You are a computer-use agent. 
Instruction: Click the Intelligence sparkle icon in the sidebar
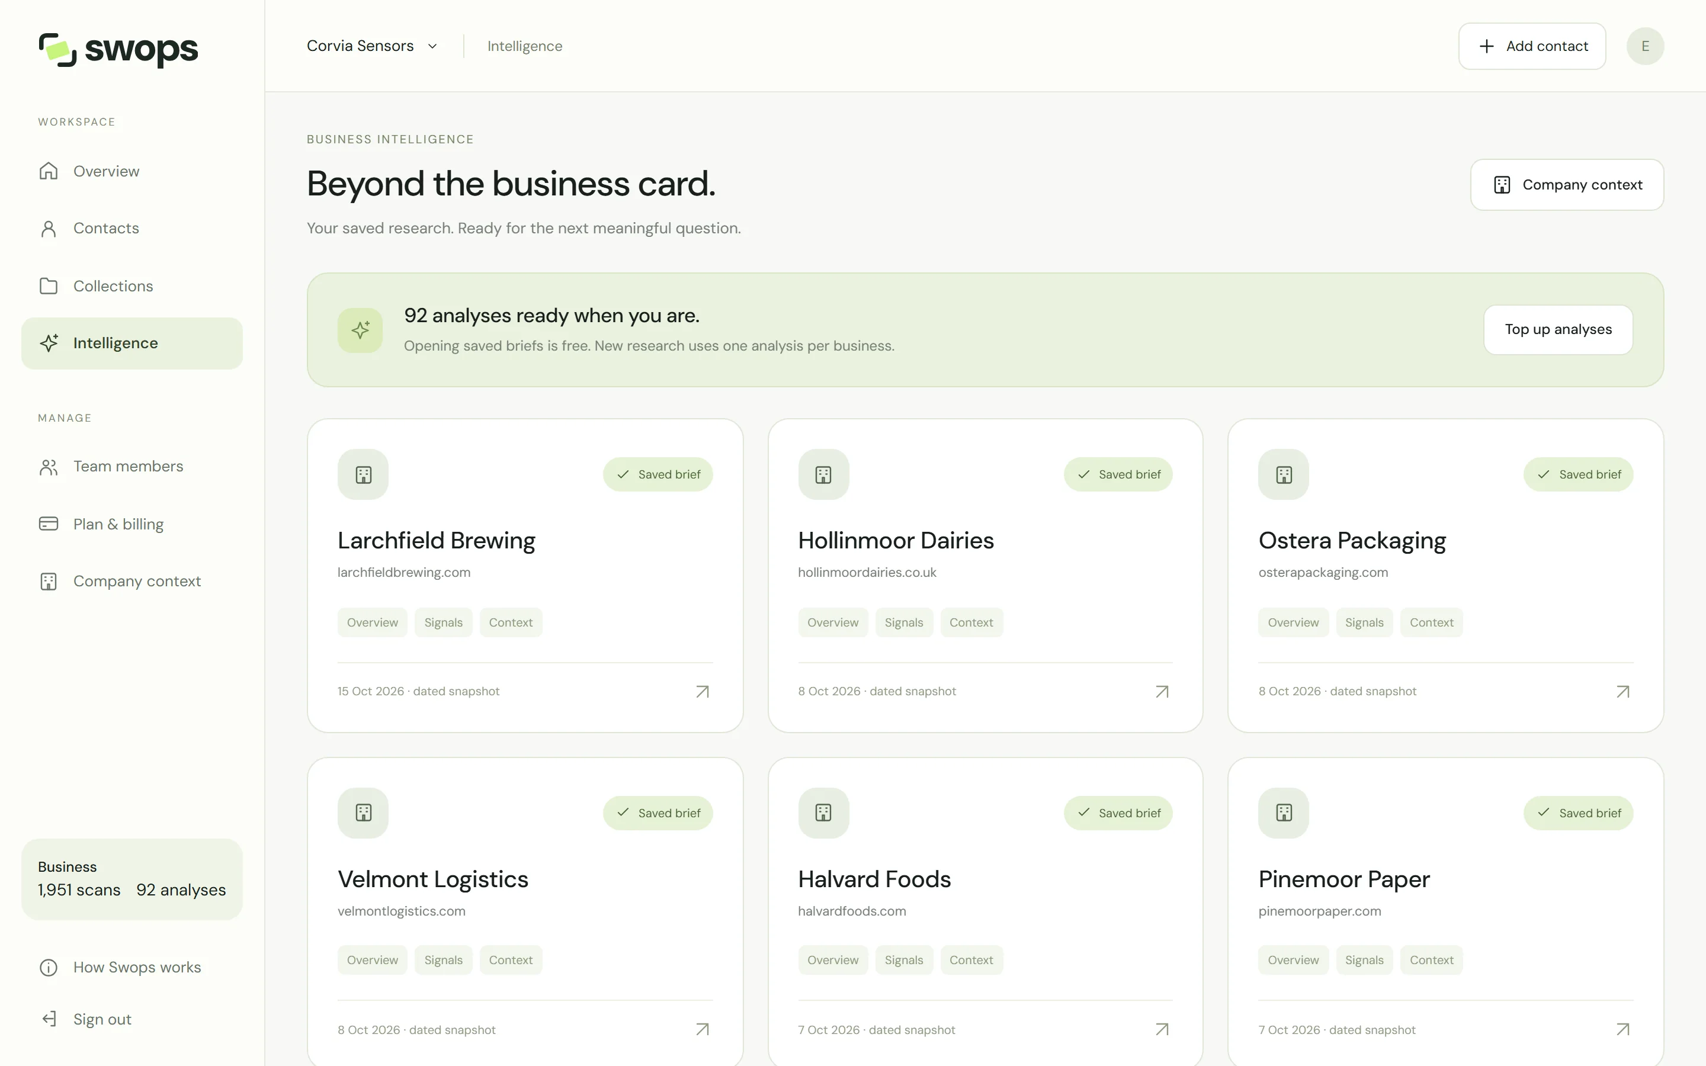[49, 343]
